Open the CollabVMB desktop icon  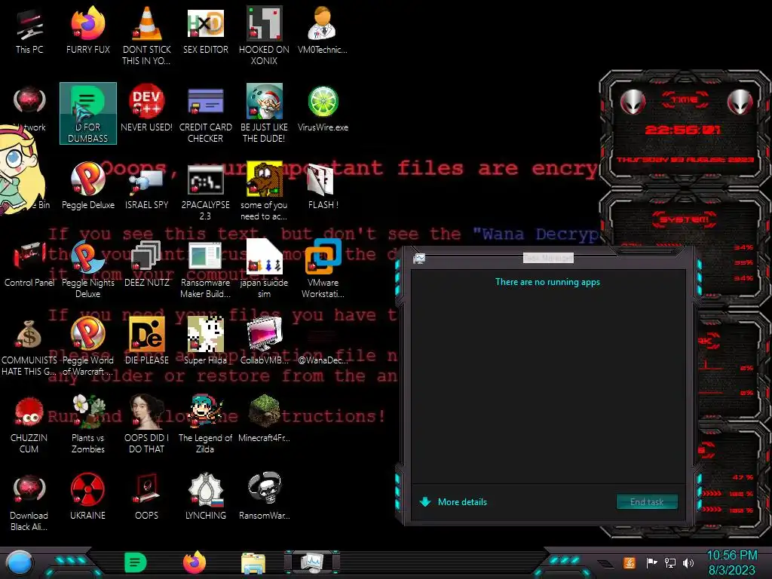[264, 341]
